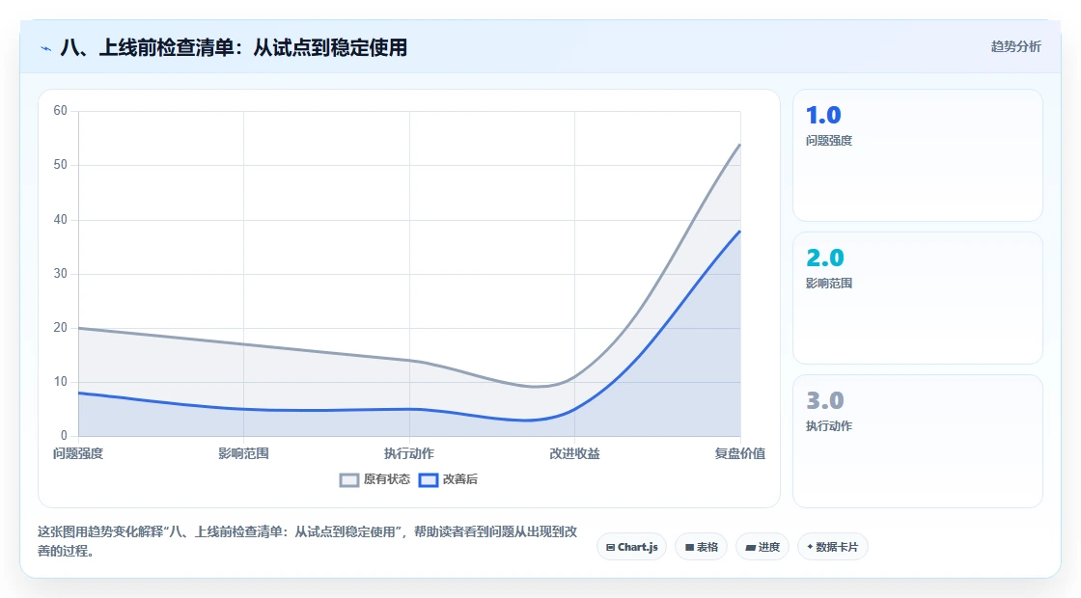Click the 改进收益 x-axis label

(x=574, y=454)
